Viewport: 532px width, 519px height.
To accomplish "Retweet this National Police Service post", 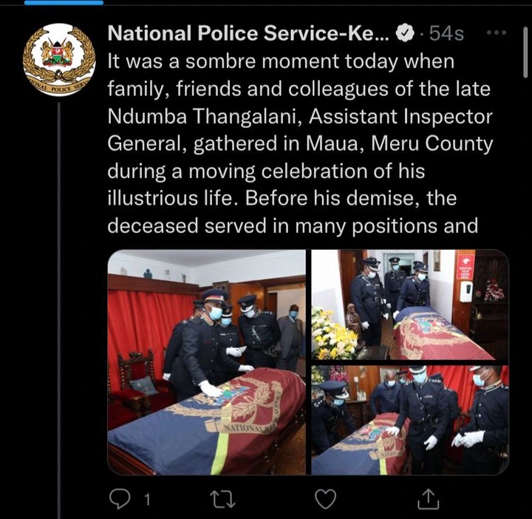I will 222,500.
